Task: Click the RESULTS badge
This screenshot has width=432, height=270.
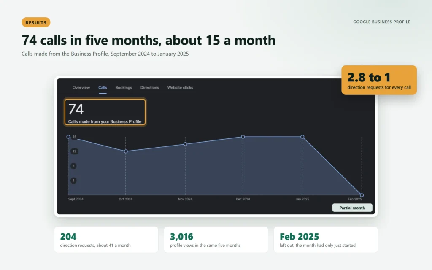Action: click(36, 22)
